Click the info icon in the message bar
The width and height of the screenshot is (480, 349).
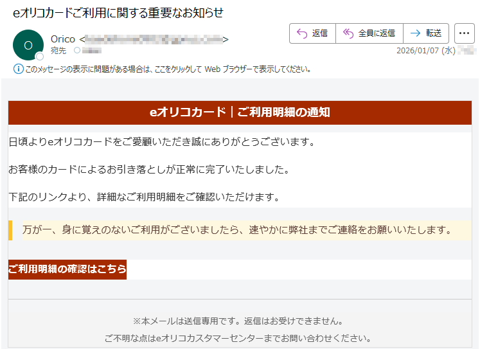17,69
